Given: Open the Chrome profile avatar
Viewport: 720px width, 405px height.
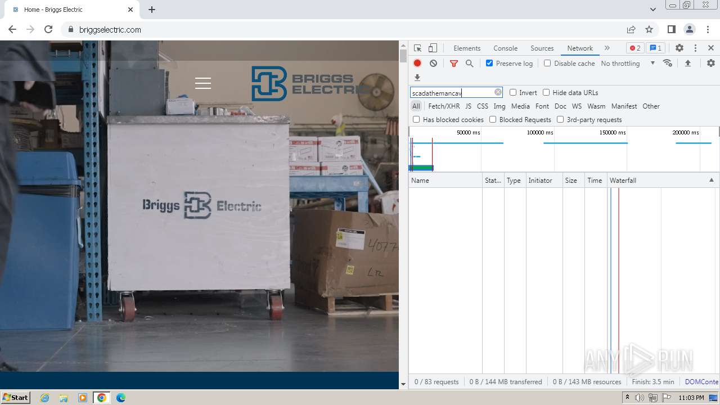Looking at the screenshot, I should pos(690,29).
